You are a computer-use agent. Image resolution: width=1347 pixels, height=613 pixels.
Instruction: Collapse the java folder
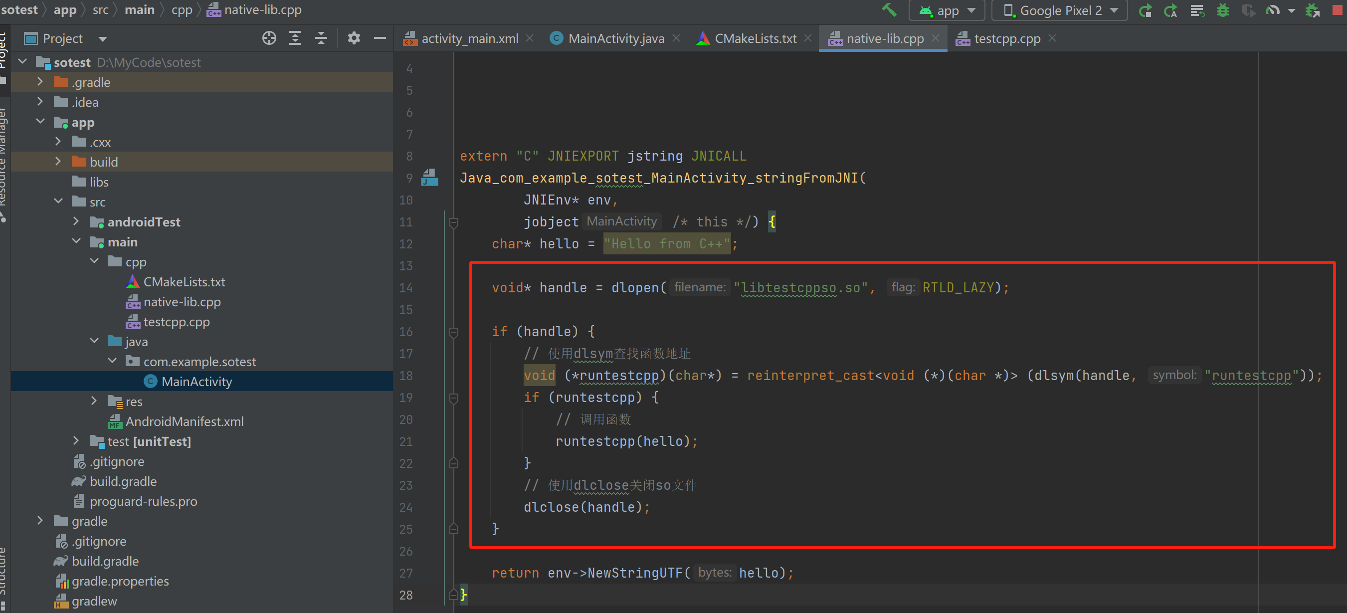pos(94,341)
